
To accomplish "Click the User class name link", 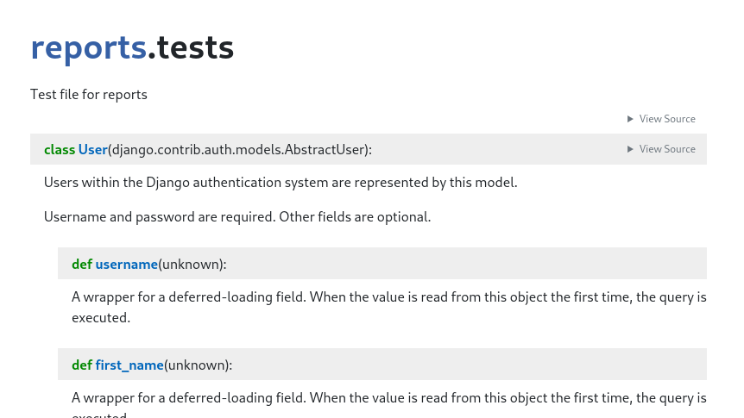I will tap(93, 150).
